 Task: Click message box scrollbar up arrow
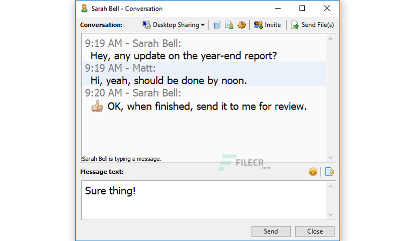330,186
